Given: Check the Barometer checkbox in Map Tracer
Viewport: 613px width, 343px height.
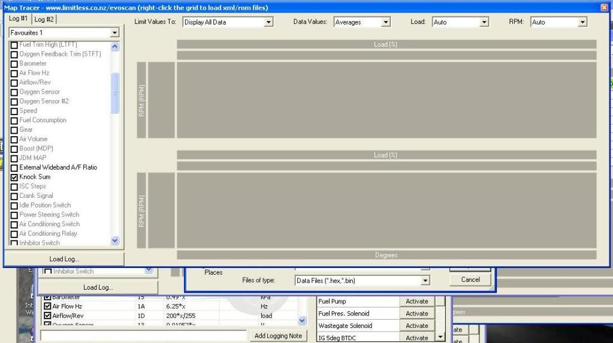Looking at the screenshot, I should pos(14,64).
